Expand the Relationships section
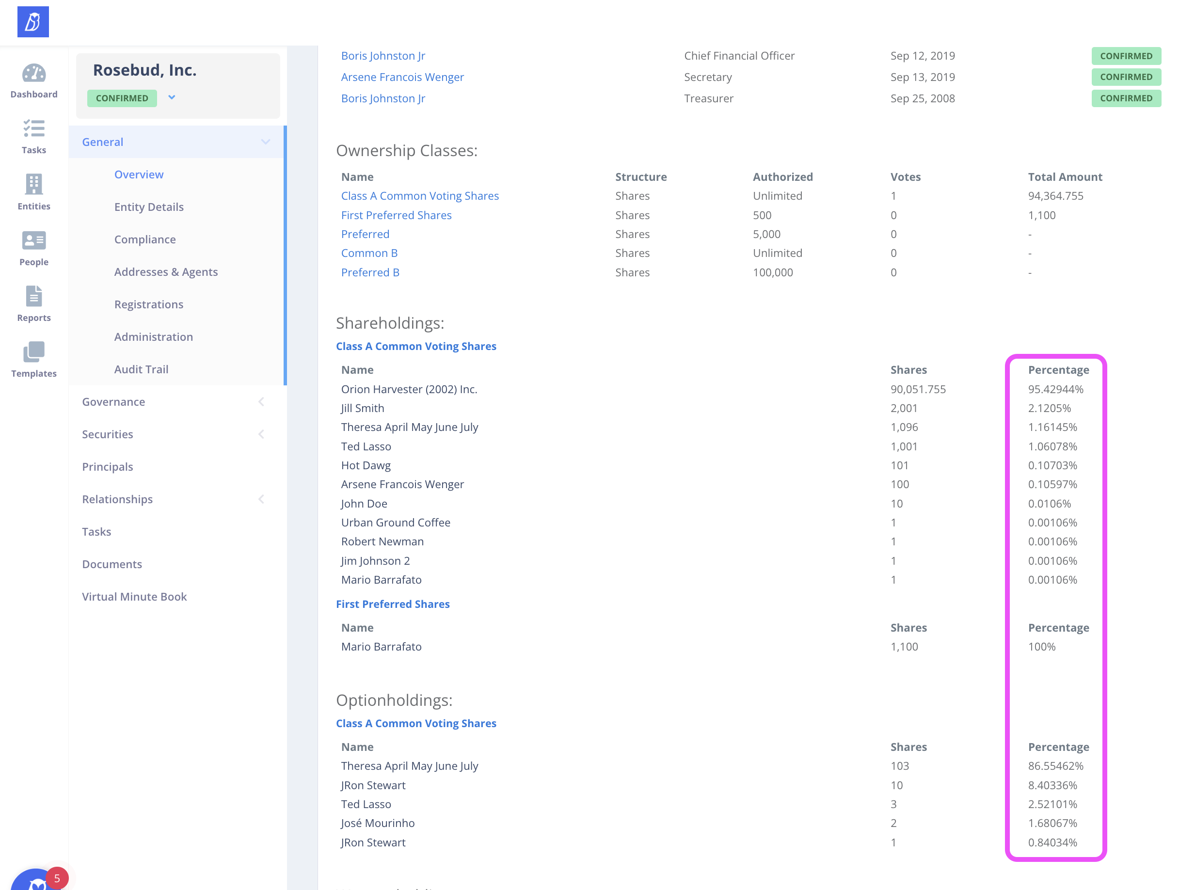This screenshot has width=1179, height=890. (261, 499)
